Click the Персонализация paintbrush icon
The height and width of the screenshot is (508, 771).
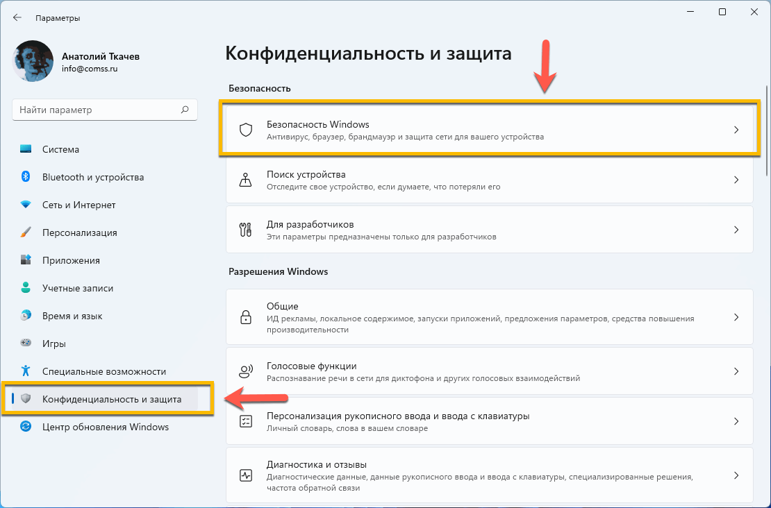[x=26, y=232]
